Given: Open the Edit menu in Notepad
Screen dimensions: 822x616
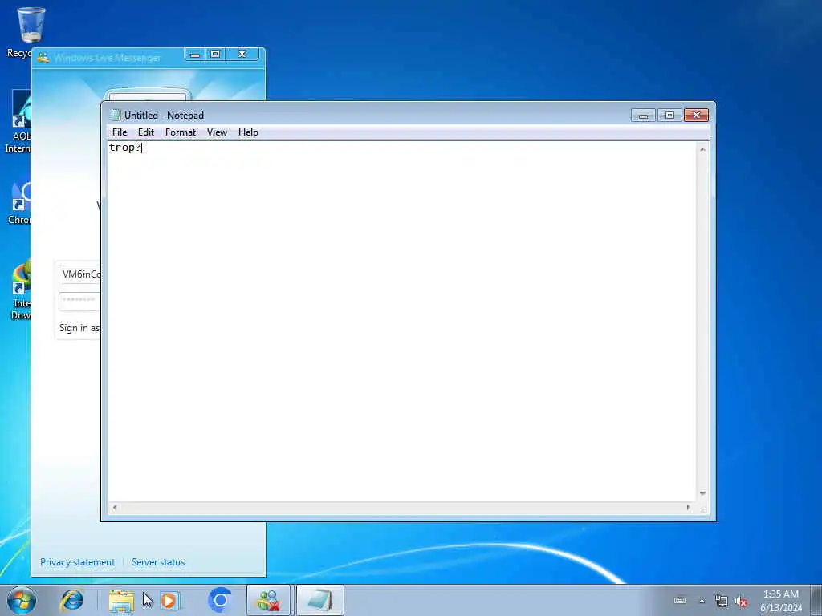Looking at the screenshot, I should pos(146,132).
